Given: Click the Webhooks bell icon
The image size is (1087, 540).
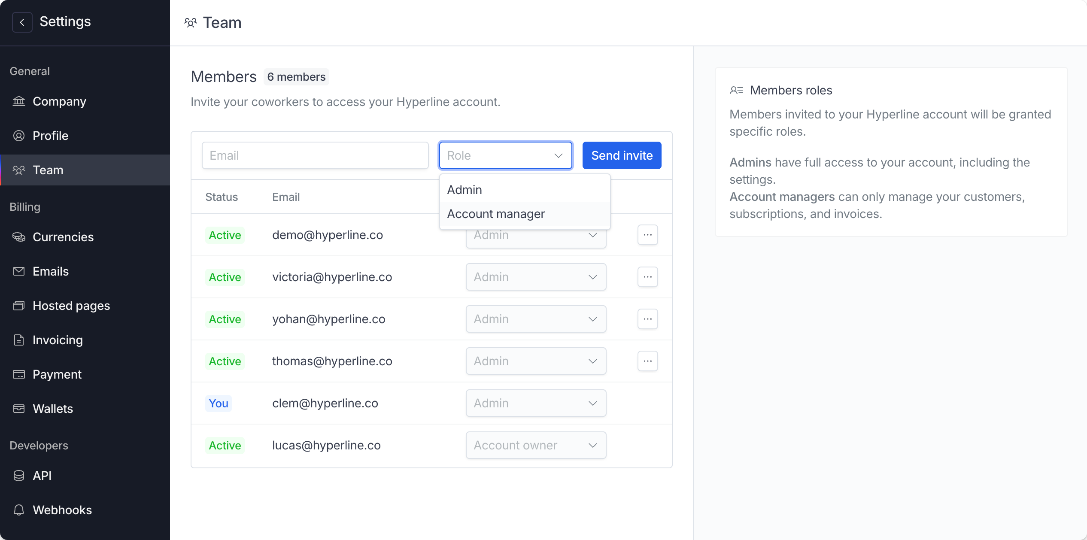Looking at the screenshot, I should coord(19,510).
